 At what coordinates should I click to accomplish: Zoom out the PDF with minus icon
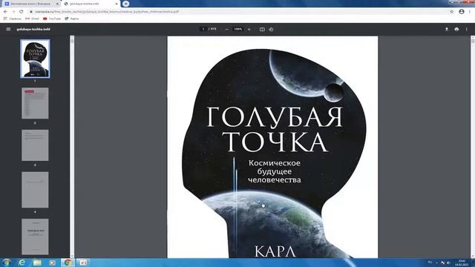coord(227,30)
